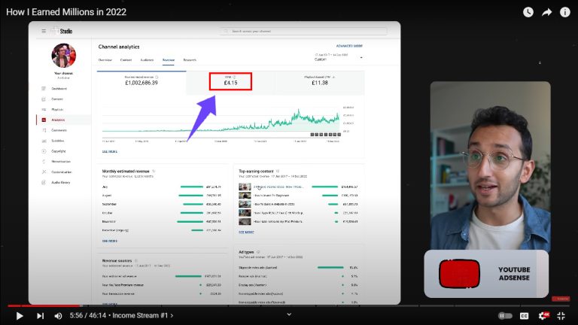
Task: Select the Revenue analytics tab
Action: [x=169, y=59]
